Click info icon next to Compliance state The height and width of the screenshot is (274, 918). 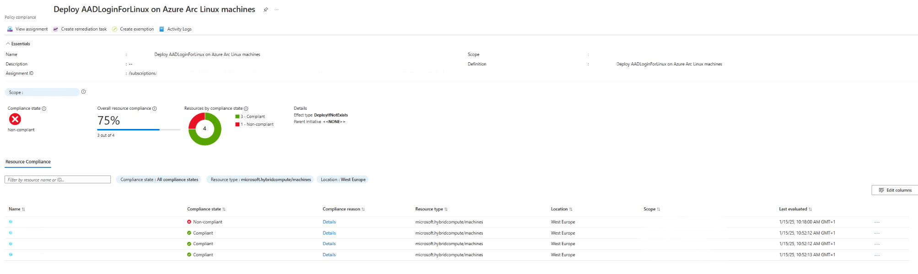[x=44, y=109]
